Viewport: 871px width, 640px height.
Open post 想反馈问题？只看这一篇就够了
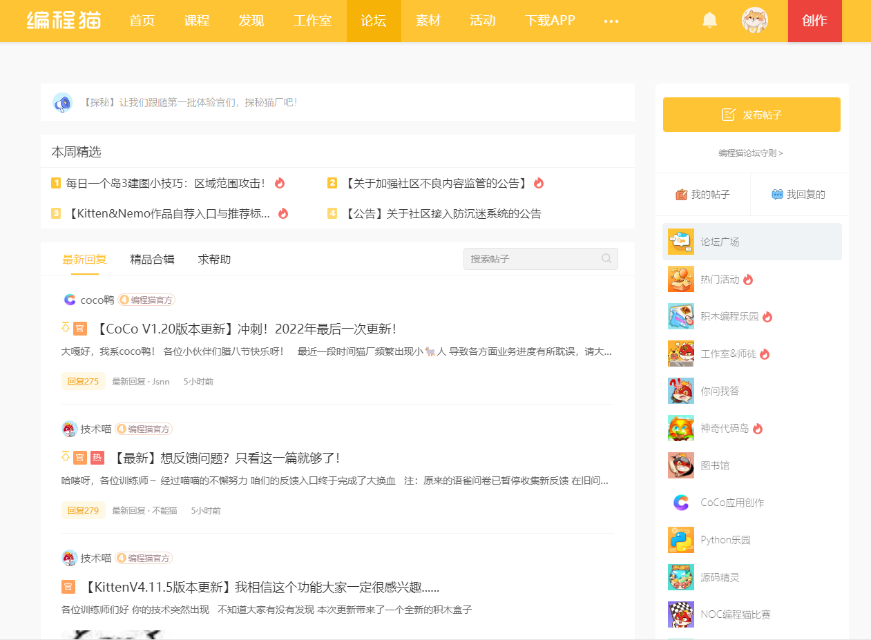226,458
